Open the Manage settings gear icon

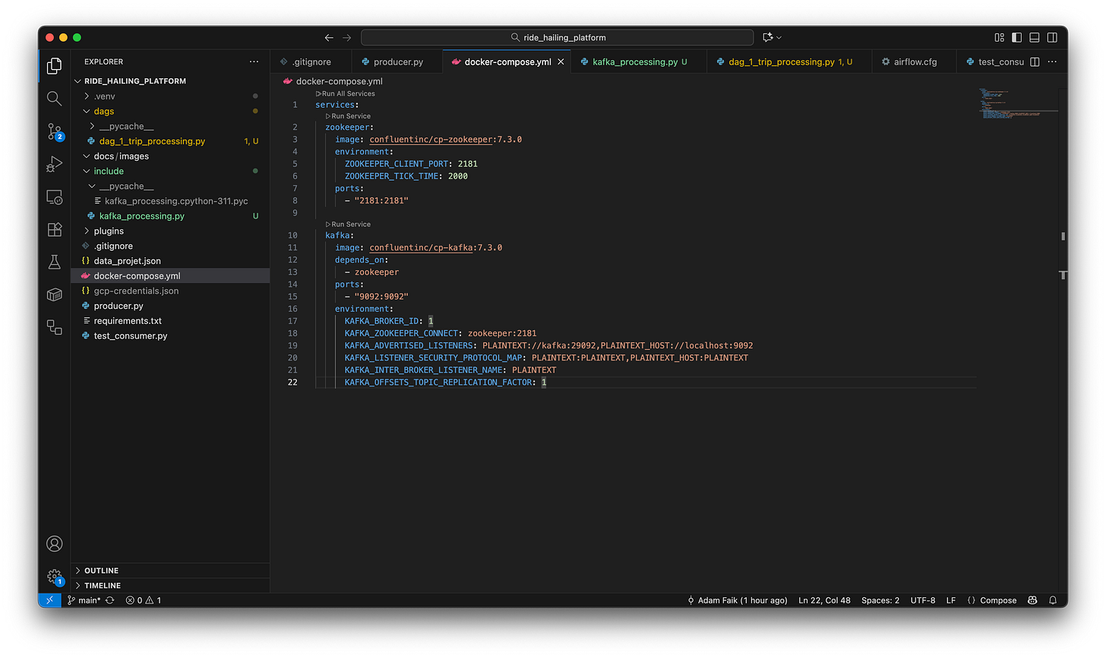[53, 576]
